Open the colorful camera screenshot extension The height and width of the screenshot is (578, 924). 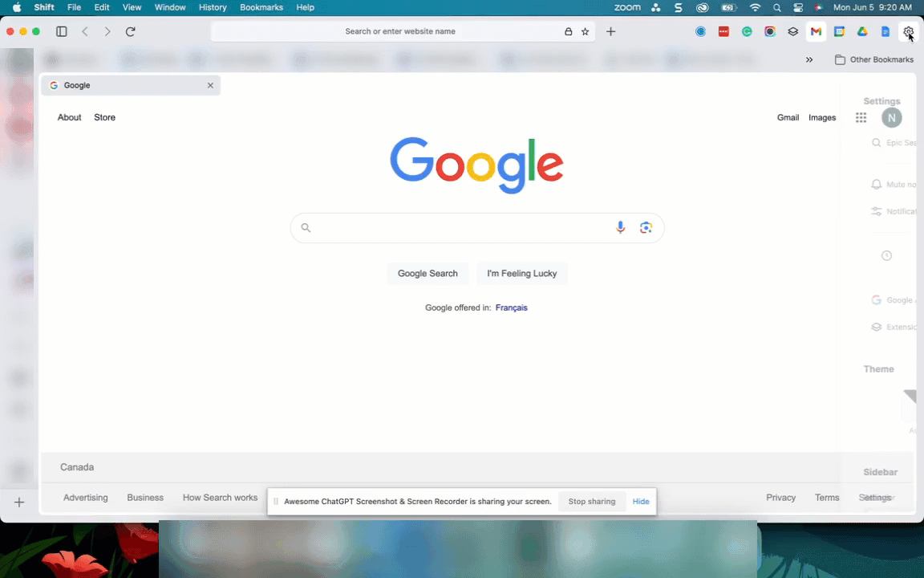pyautogui.click(x=770, y=31)
